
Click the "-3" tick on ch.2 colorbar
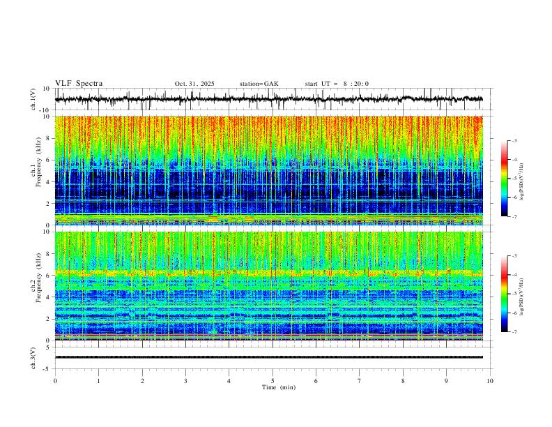coord(514,256)
